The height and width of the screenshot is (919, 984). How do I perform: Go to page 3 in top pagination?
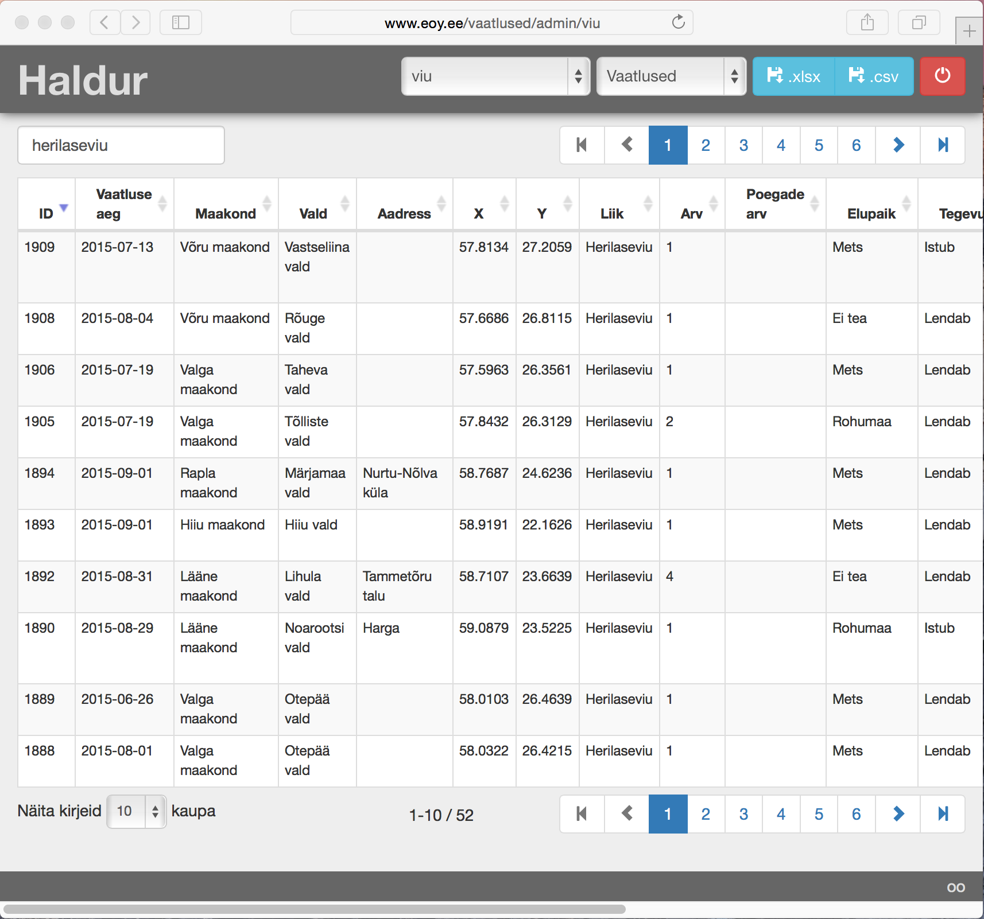(743, 145)
